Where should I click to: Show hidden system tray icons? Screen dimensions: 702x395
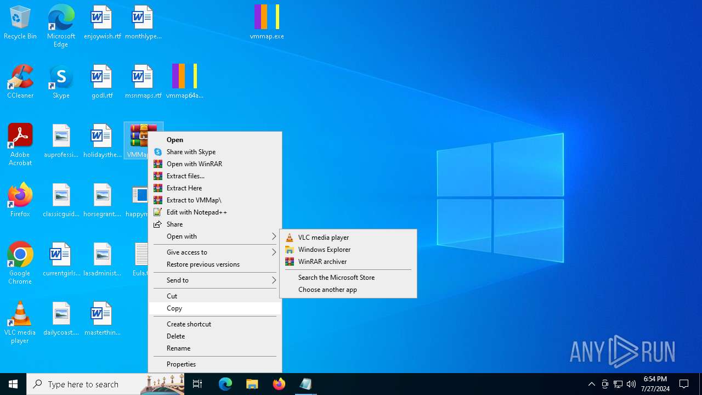(591, 384)
